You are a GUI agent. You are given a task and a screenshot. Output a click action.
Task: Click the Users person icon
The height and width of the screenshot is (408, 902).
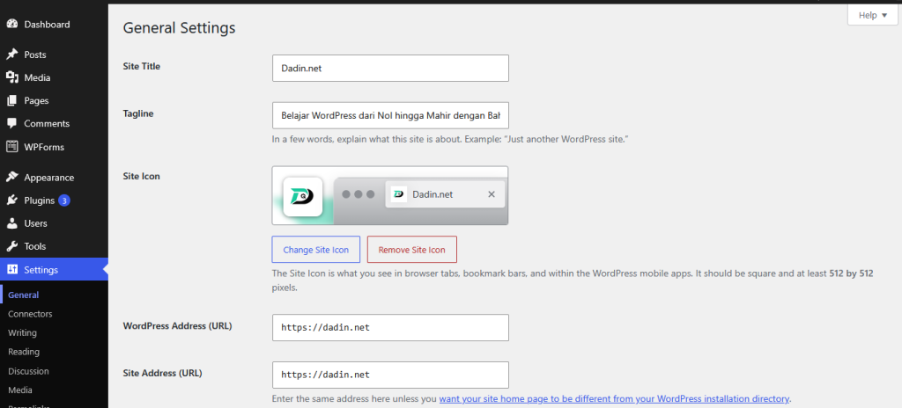tap(12, 223)
